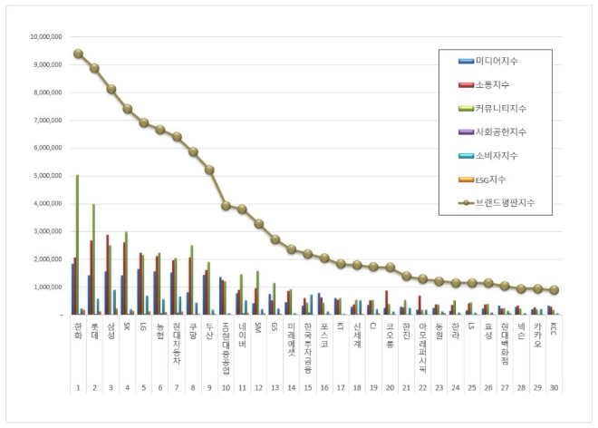Click the 사회공헌지수 purple legend marker
This screenshot has width=598, height=428.
(466, 131)
